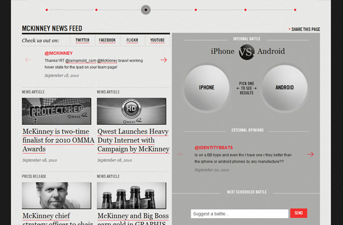
Task: Open the Qwest HD article thumbnail
Action: (x=132, y=111)
